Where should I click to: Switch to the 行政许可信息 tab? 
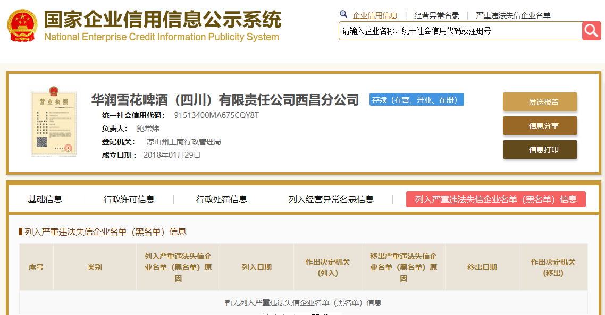pyautogui.click(x=129, y=199)
